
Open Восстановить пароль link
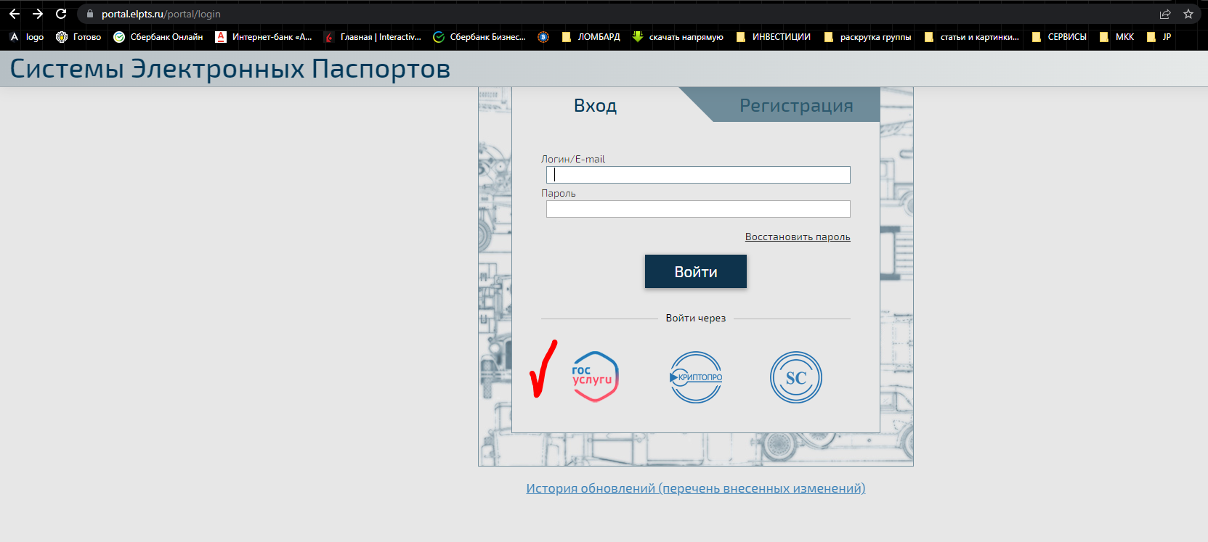click(798, 237)
